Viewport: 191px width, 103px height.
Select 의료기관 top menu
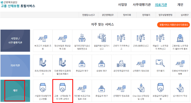click(x=161, y=5)
